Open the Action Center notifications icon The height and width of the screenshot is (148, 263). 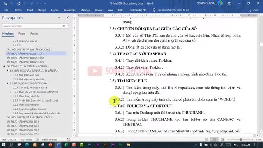(x=256, y=145)
